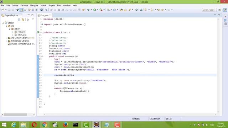228x128 pixels.
Task: Open the Web Browser globe icon
Action: click(136, 10)
